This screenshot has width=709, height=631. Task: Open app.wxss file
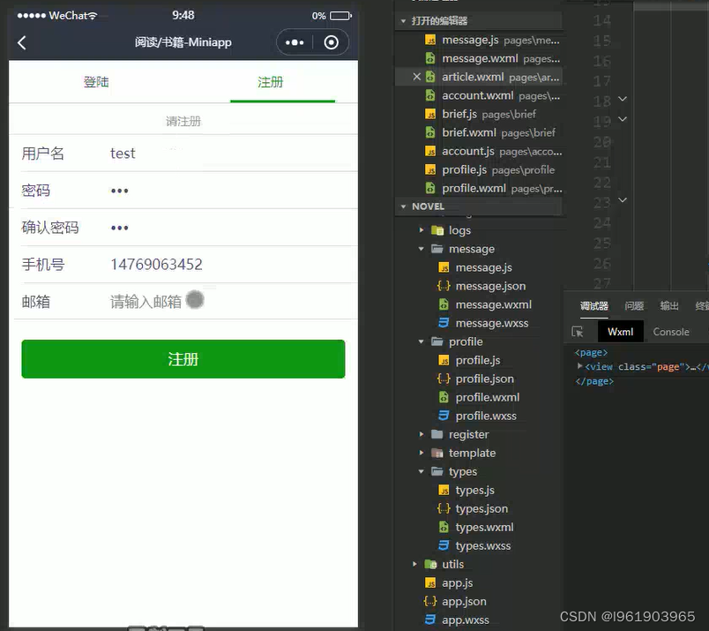(457, 620)
